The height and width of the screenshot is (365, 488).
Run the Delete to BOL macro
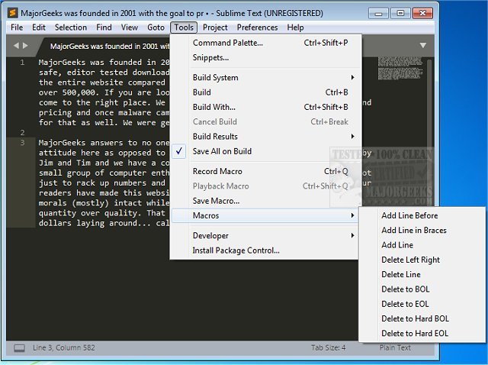(422, 289)
